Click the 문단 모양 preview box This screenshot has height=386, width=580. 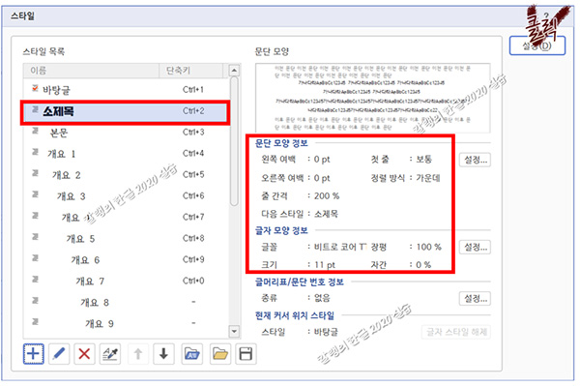click(373, 98)
